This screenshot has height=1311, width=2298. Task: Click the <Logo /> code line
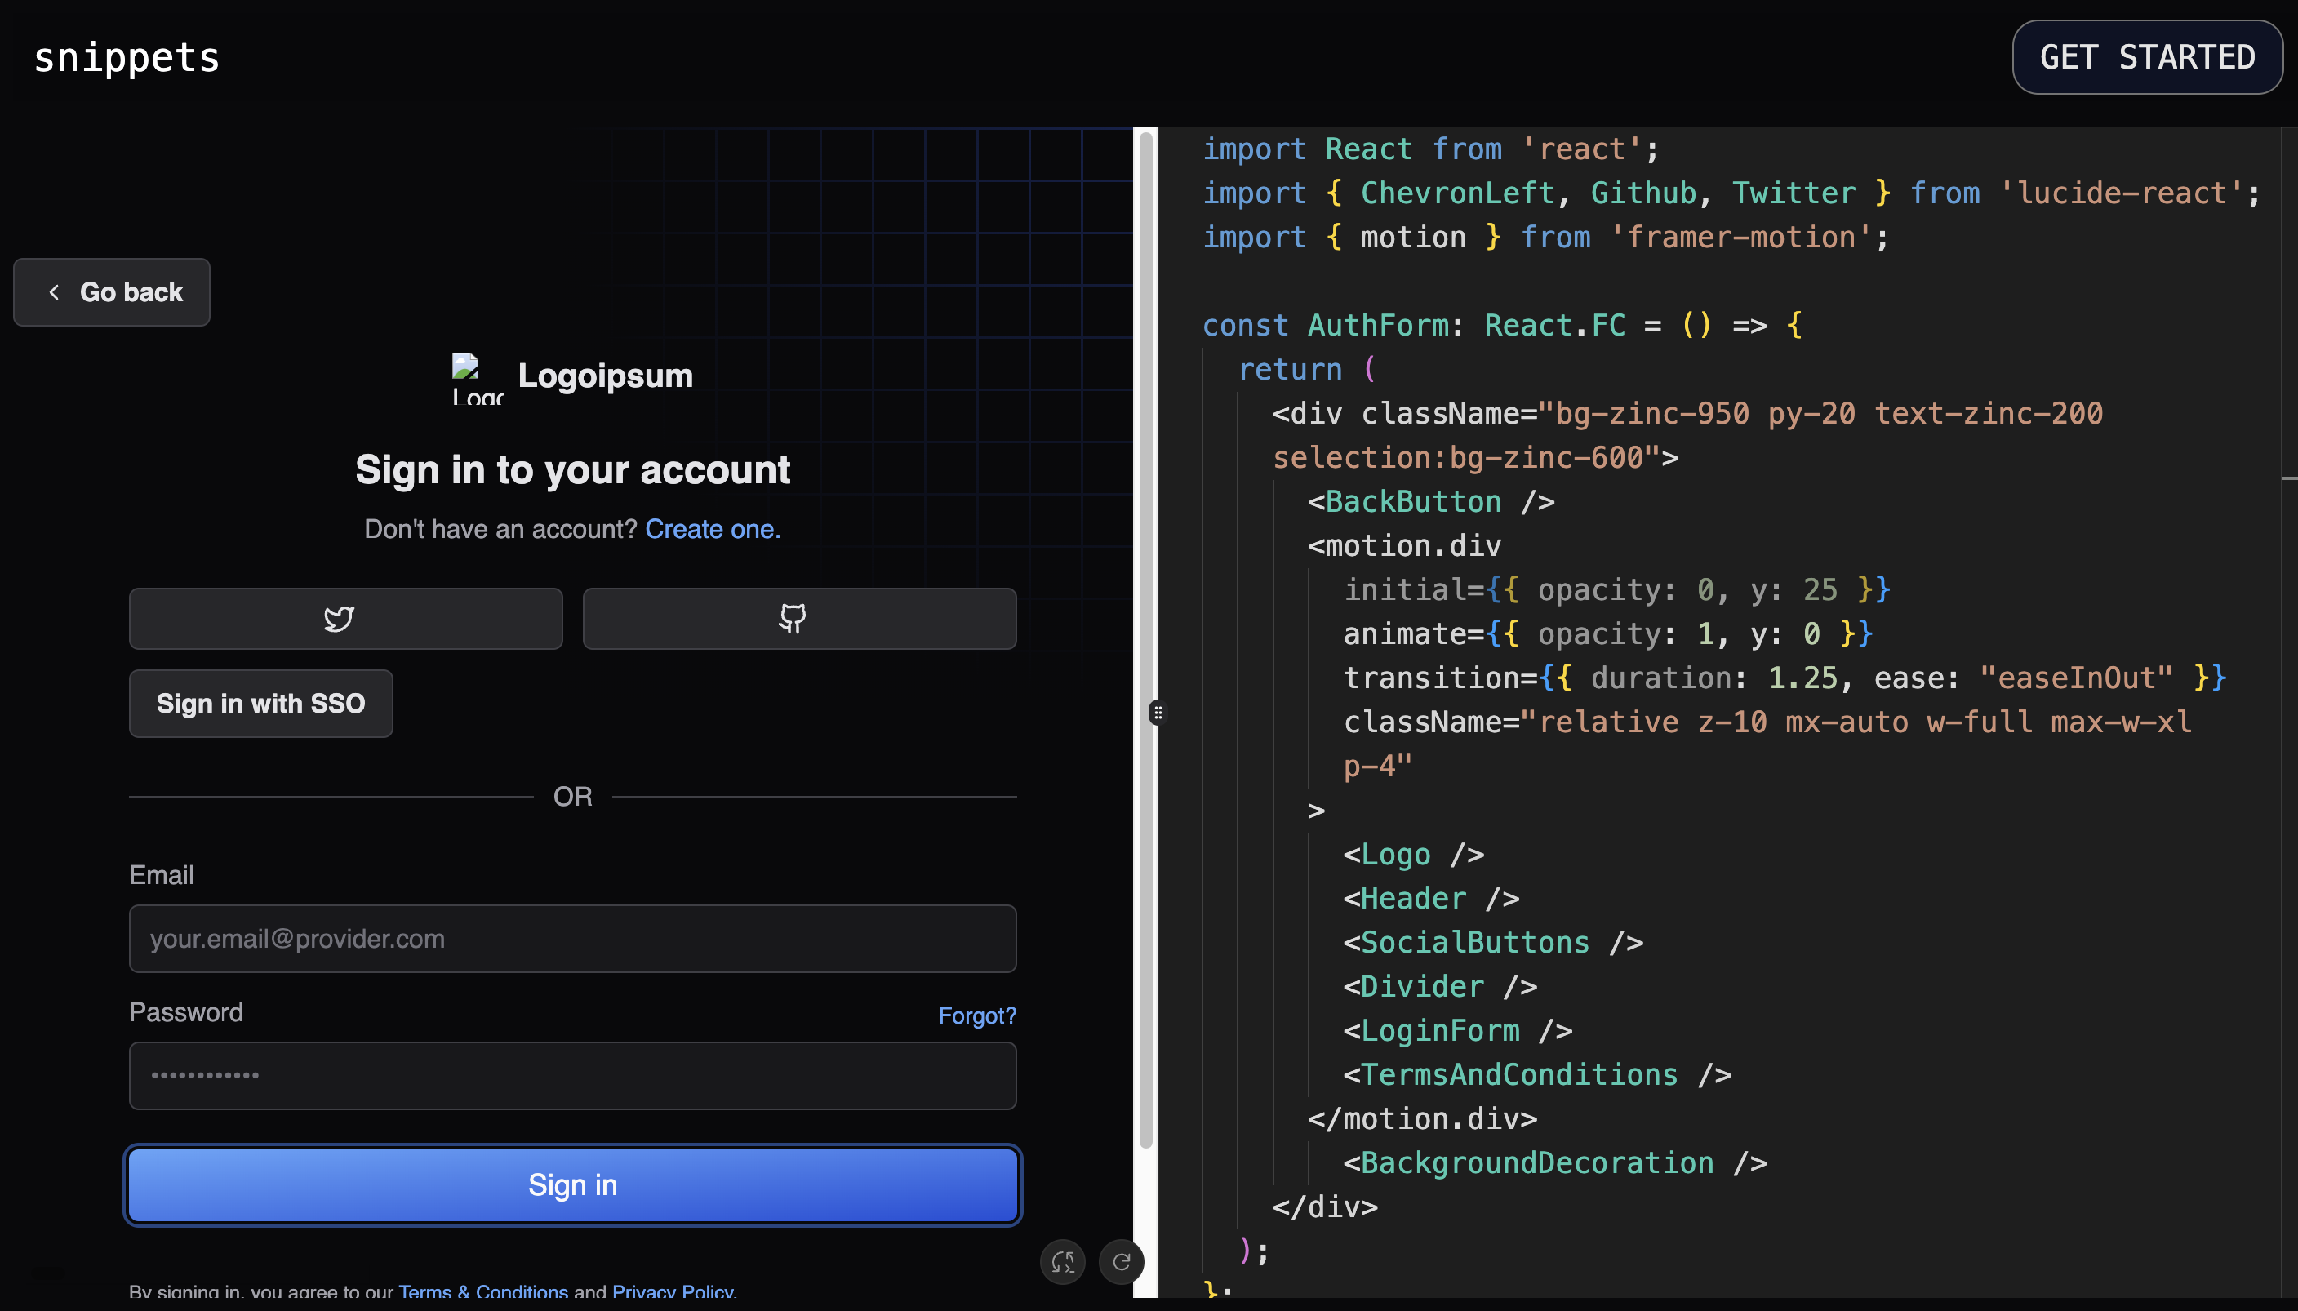coord(1413,855)
